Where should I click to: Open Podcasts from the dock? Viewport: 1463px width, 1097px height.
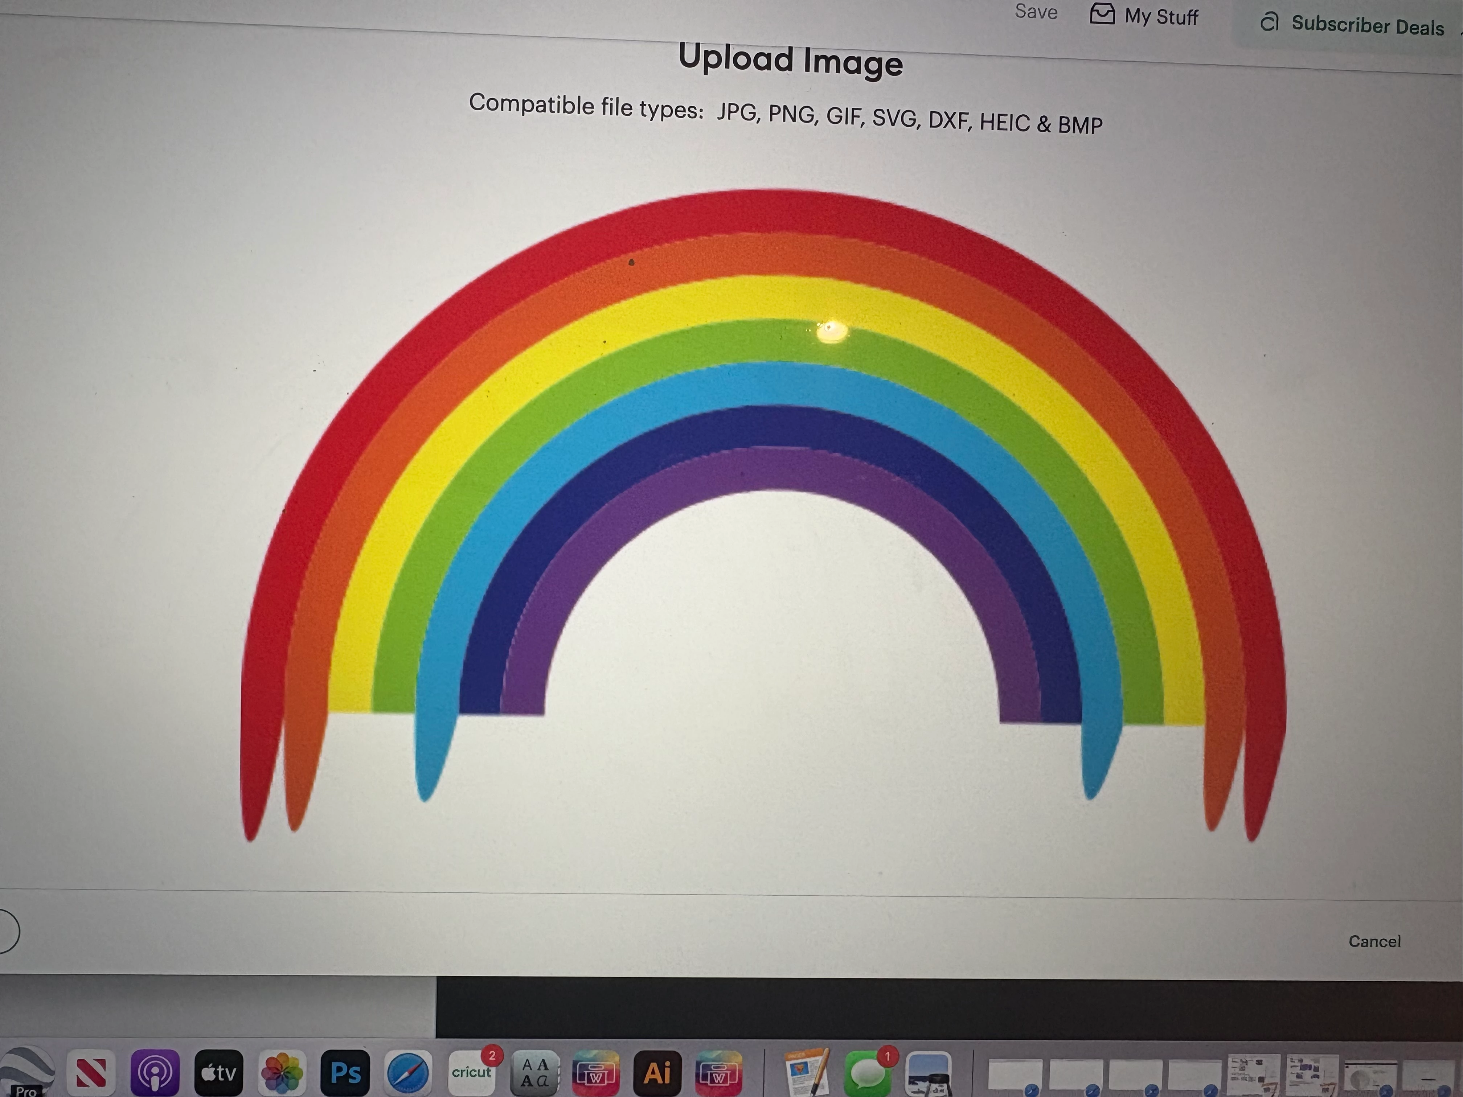point(155,1072)
